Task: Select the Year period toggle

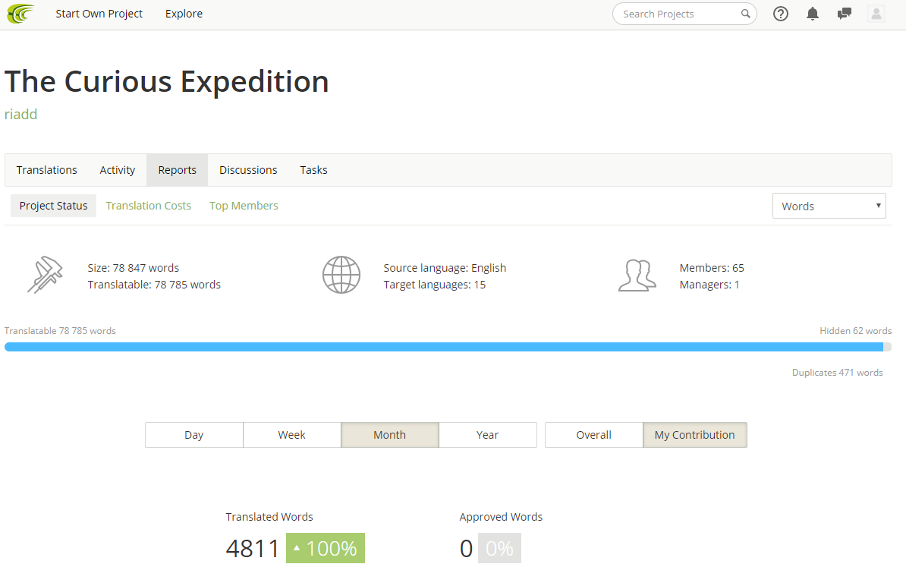Action: coord(488,435)
